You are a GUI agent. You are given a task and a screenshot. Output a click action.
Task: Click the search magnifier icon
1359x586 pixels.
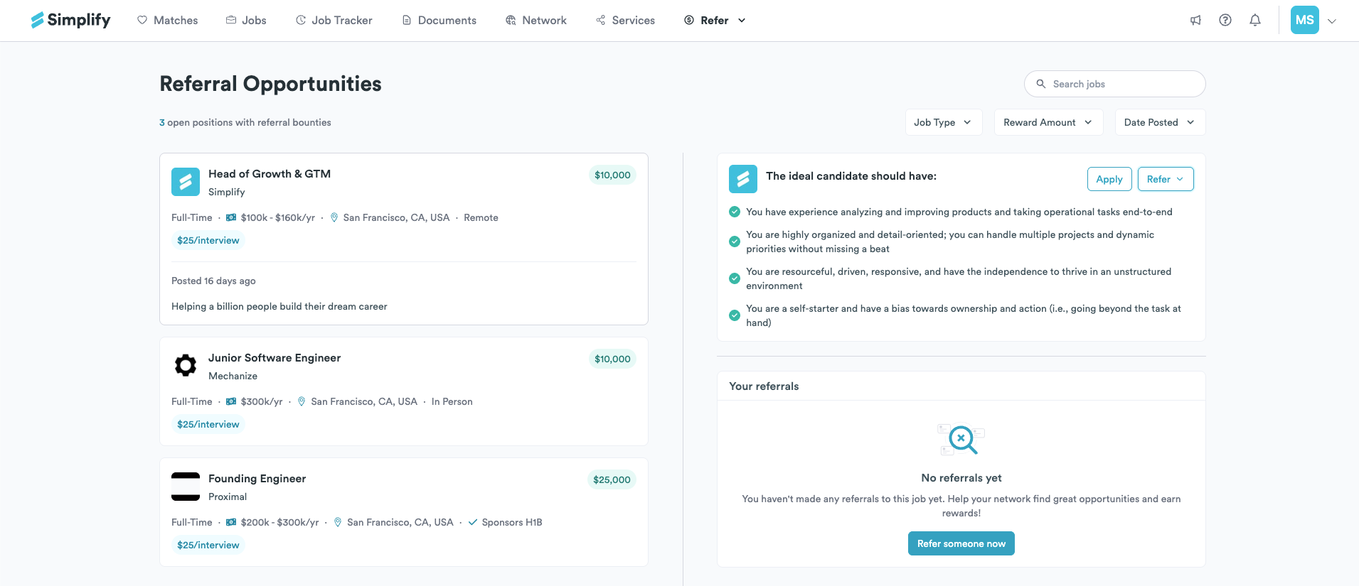(x=1041, y=84)
